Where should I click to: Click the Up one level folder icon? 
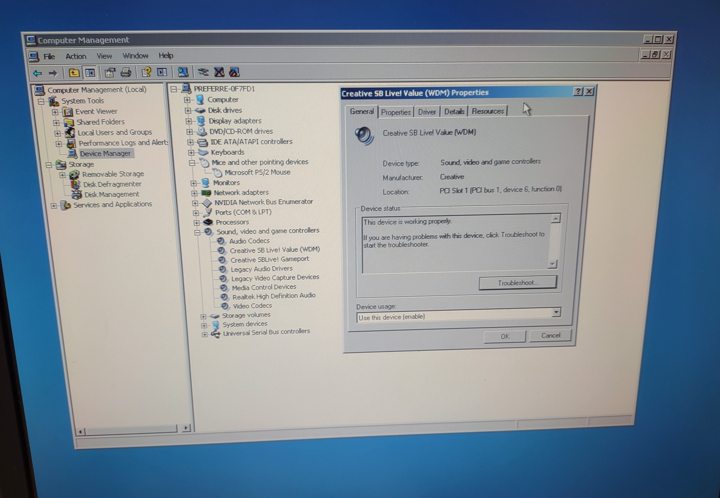pos(74,72)
